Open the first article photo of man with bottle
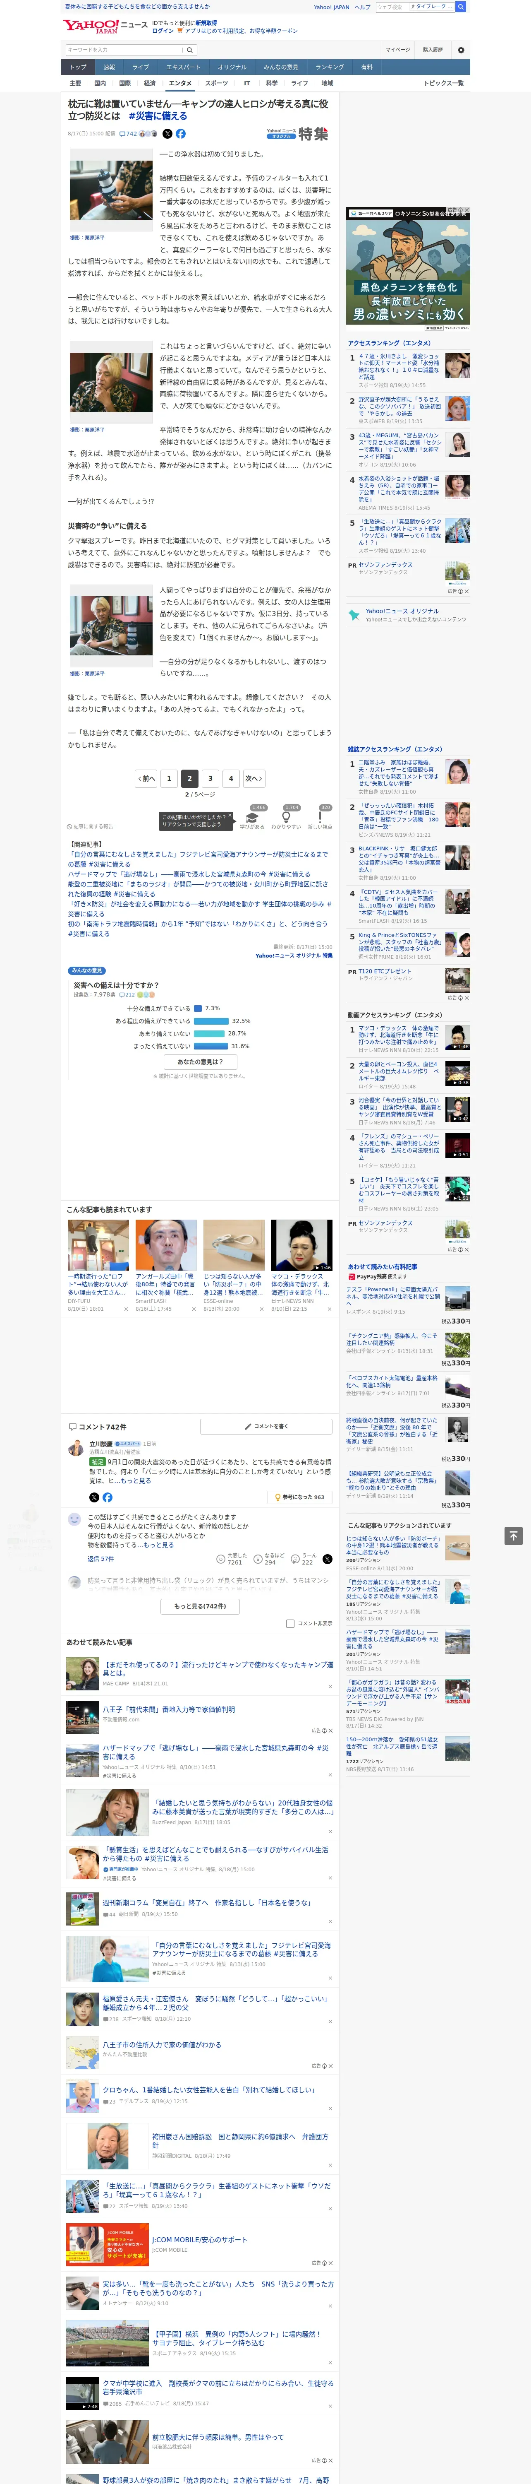 pyautogui.click(x=111, y=191)
